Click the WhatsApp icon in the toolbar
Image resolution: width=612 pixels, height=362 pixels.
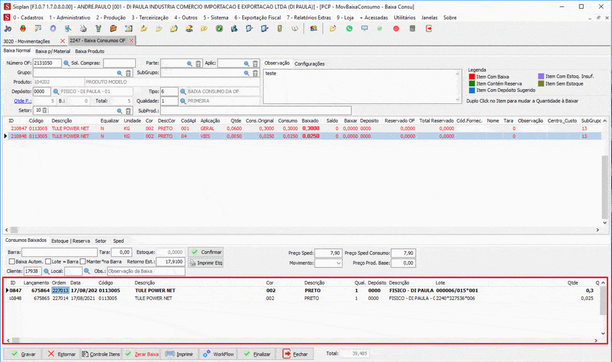tap(349, 29)
